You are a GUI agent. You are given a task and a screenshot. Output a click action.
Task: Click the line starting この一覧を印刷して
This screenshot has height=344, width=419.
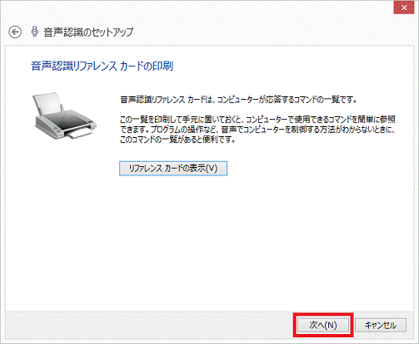pos(257,120)
